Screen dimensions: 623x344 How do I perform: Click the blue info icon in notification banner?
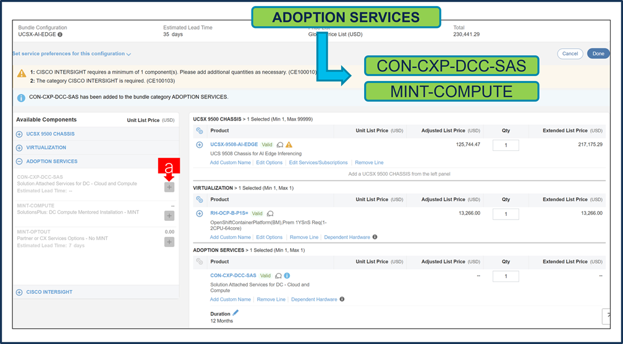pos(20,97)
